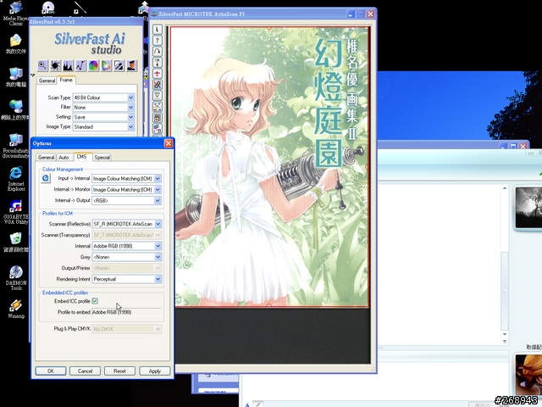Viewport: 542px width, 407px height.
Task: Click the question mark help button
Action: coord(158,41)
